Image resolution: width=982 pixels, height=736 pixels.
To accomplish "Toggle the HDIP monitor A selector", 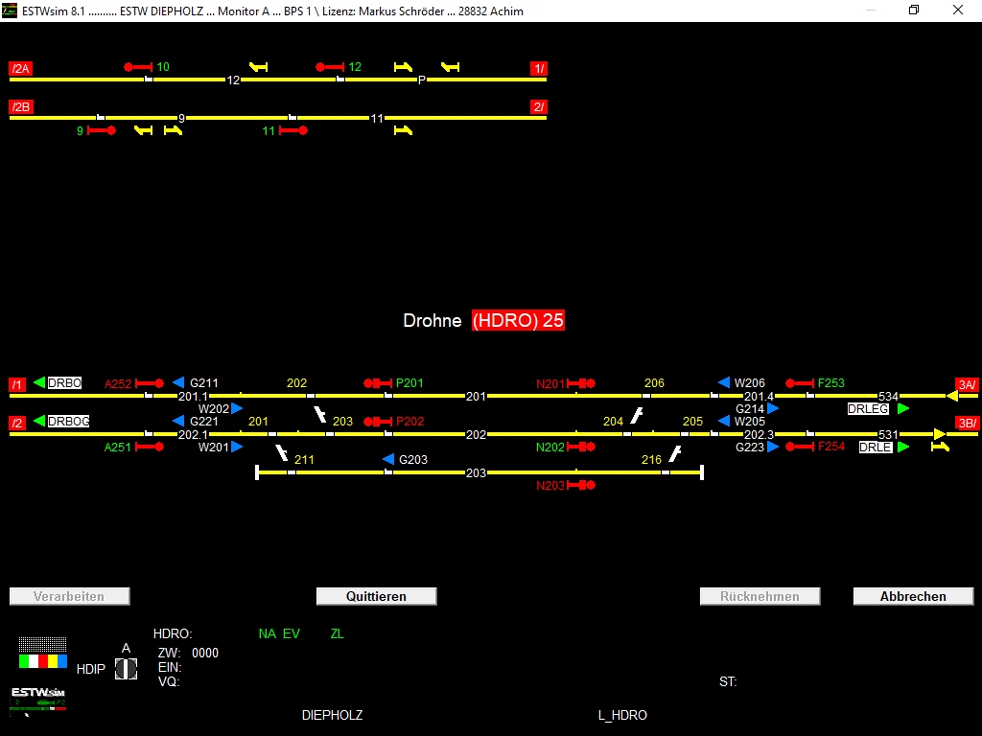I will point(126,669).
